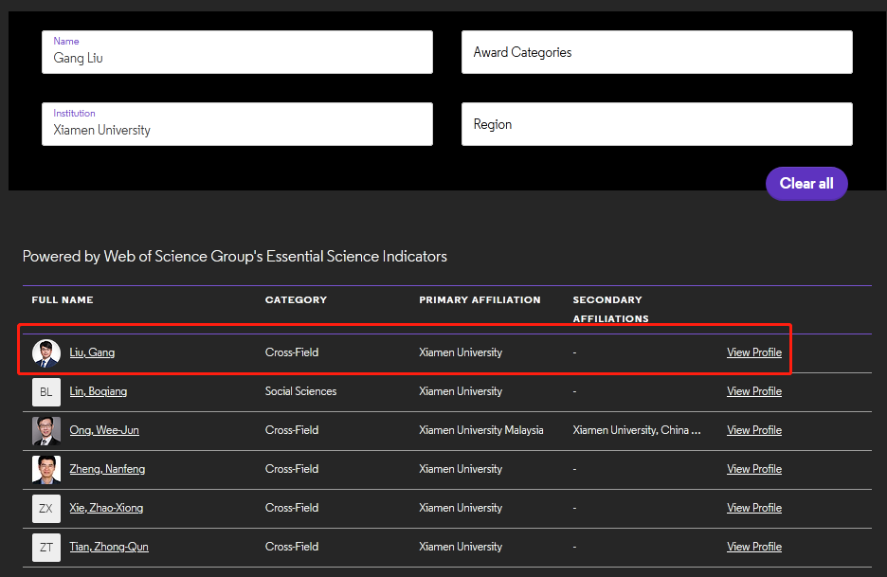Select the Ong, Wee-Jun name link
The height and width of the screenshot is (577, 887).
pyautogui.click(x=104, y=430)
